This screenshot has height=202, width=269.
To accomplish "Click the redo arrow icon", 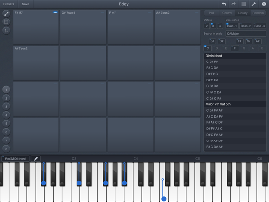I will pyautogui.click(x=233, y=4).
